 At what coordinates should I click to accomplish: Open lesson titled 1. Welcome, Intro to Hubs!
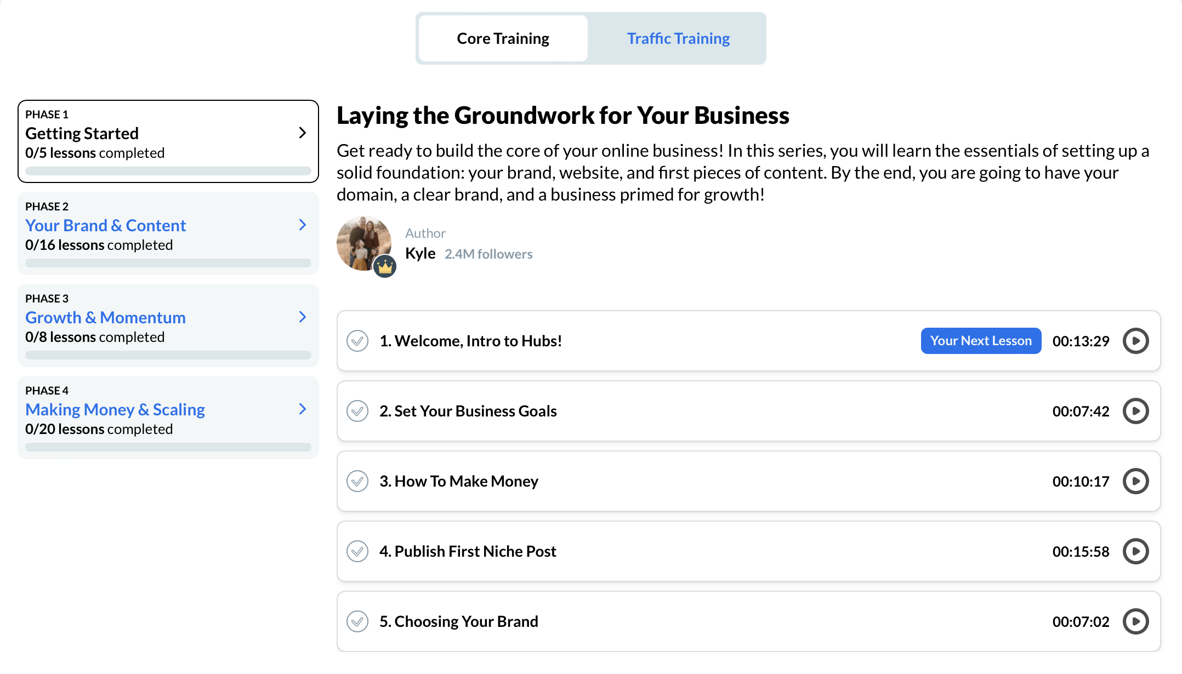470,341
